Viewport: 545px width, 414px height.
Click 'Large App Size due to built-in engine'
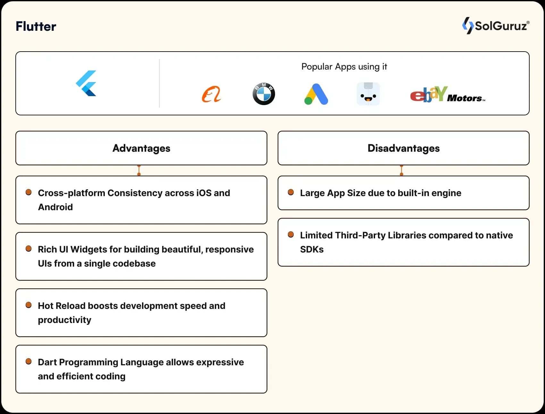click(x=381, y=193)
